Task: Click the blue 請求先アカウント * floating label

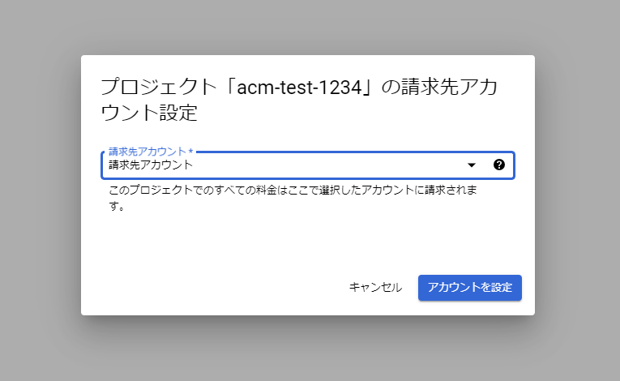Action: [x=151, y=152]
